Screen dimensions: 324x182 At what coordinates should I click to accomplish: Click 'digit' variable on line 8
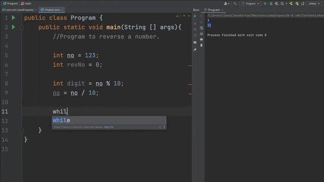(76, 83)
